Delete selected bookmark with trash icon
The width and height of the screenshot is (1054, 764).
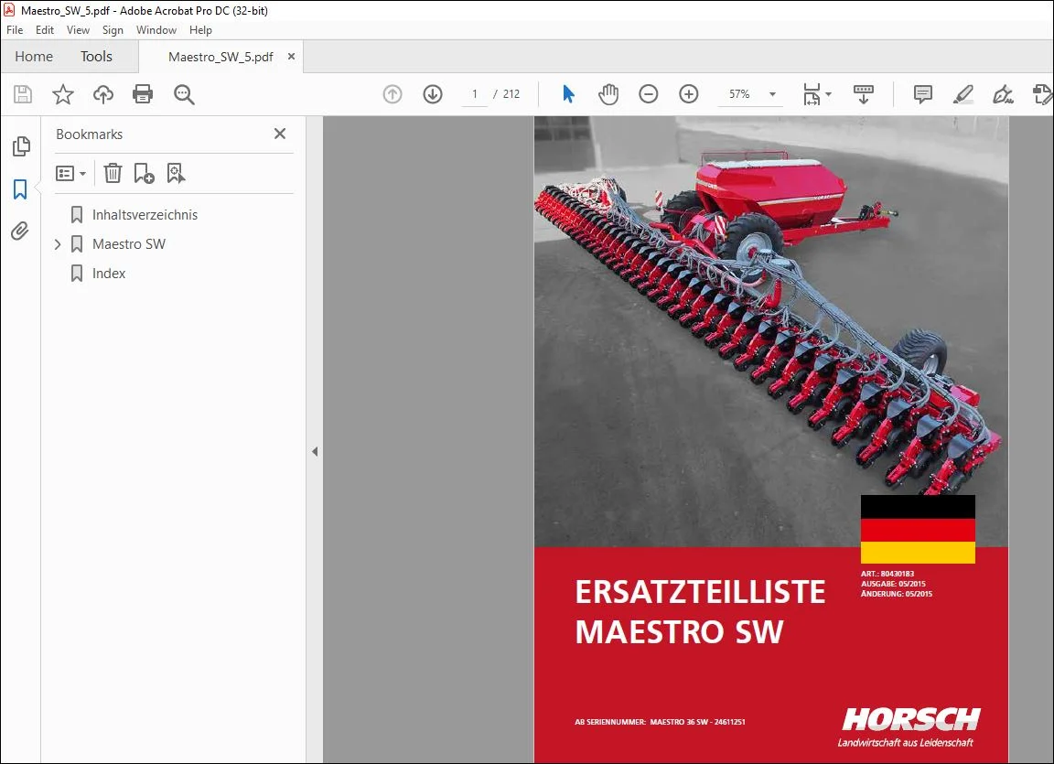pyautogui.click(x=113, y=173)
